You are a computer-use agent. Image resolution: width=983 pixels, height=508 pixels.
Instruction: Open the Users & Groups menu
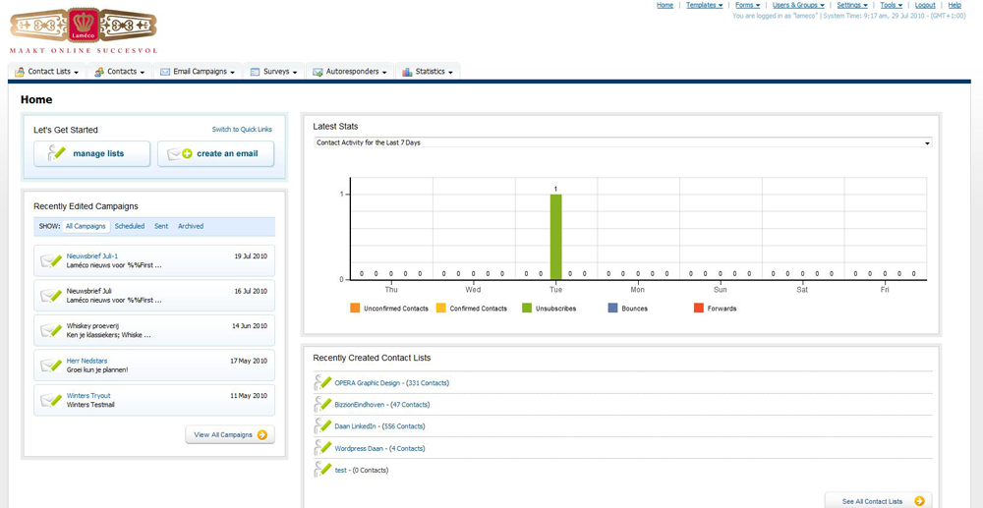(798, 5)
